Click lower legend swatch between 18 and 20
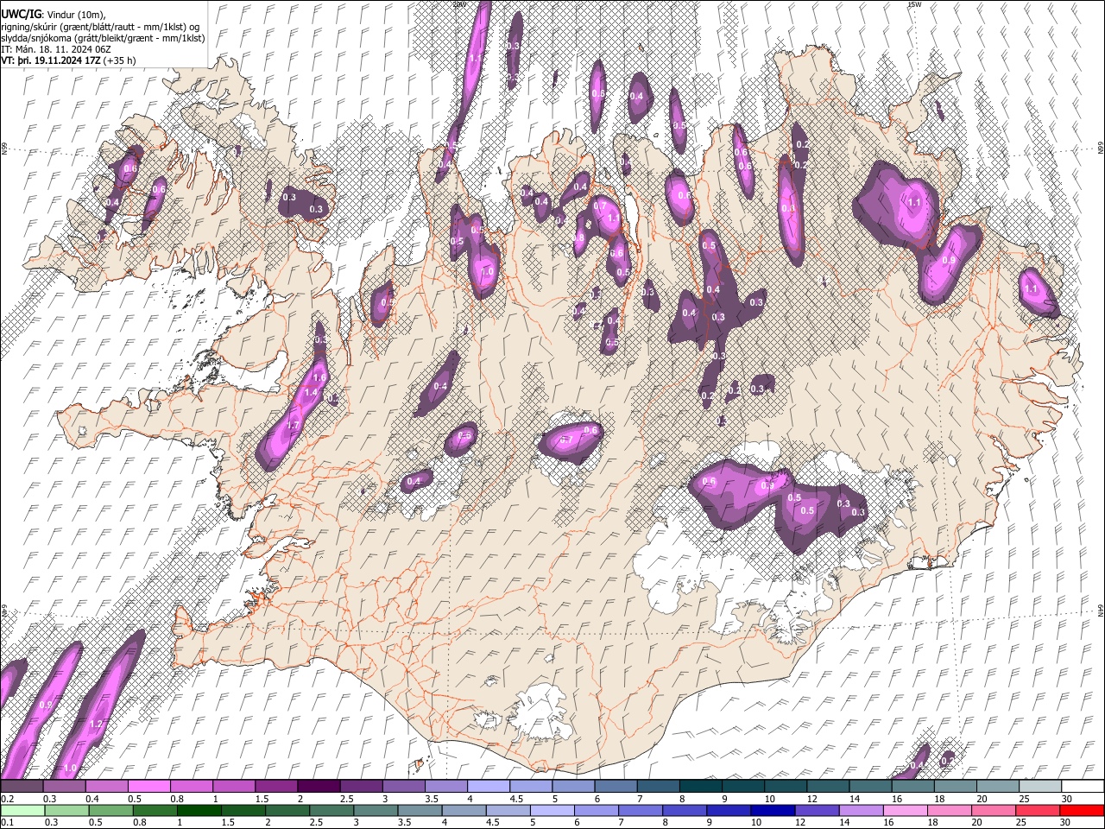The image size is (1105, 829). tap(949, 811)
